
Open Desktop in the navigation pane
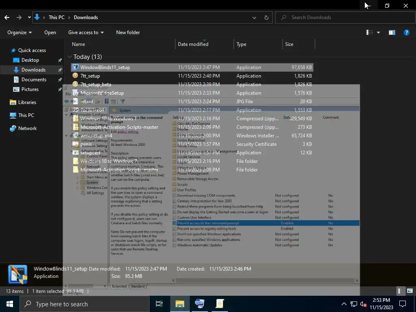(30, 60)
